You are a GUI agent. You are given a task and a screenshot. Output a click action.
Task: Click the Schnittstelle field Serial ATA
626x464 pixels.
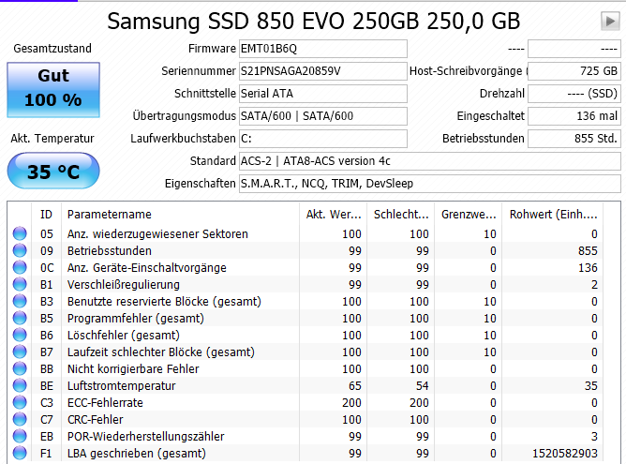(x=323, y=94)
